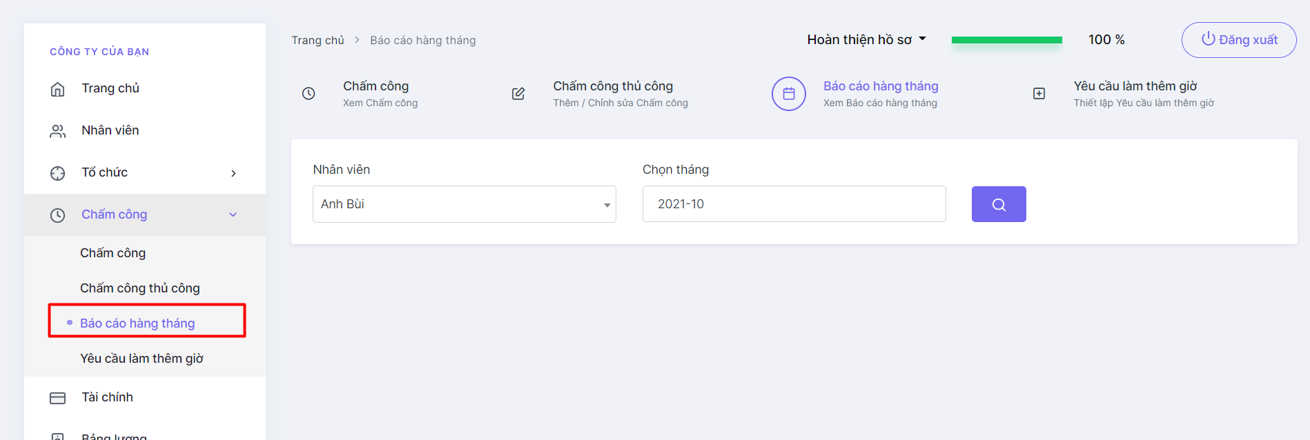Image resolution: width=1310 pixels, height=440 pixels.
Task: Click the Xem Báo cáo hàng tháng subtitle
Action: point(880,103)
